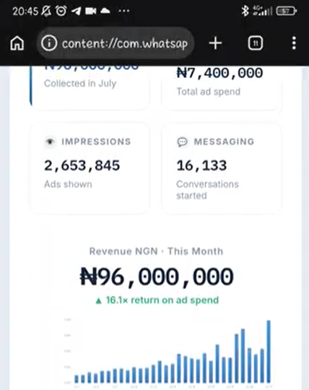Select the large ₦96,000,000 revenue figure
Viewport: 309px width, 390px height.
tap(156, 277)
